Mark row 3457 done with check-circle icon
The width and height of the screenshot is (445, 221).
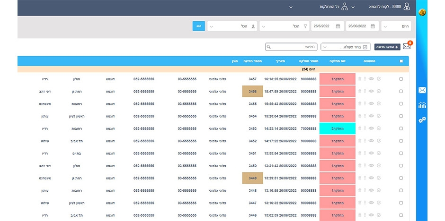[x=379, y=79]
